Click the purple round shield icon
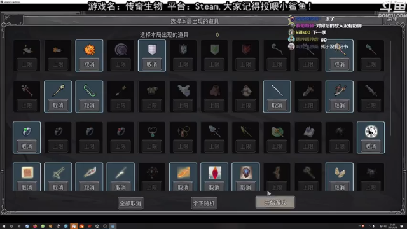The image size is (407, 229). 121,50
